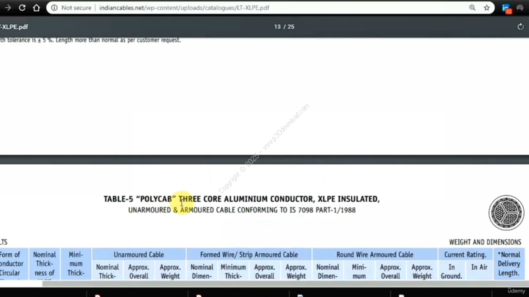The image size is (529, 297).
Task: Click the total page count 25
Action: 291,27
